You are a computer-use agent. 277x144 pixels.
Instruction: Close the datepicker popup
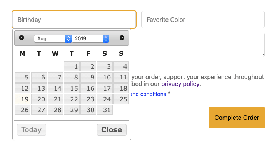[112, 130]
